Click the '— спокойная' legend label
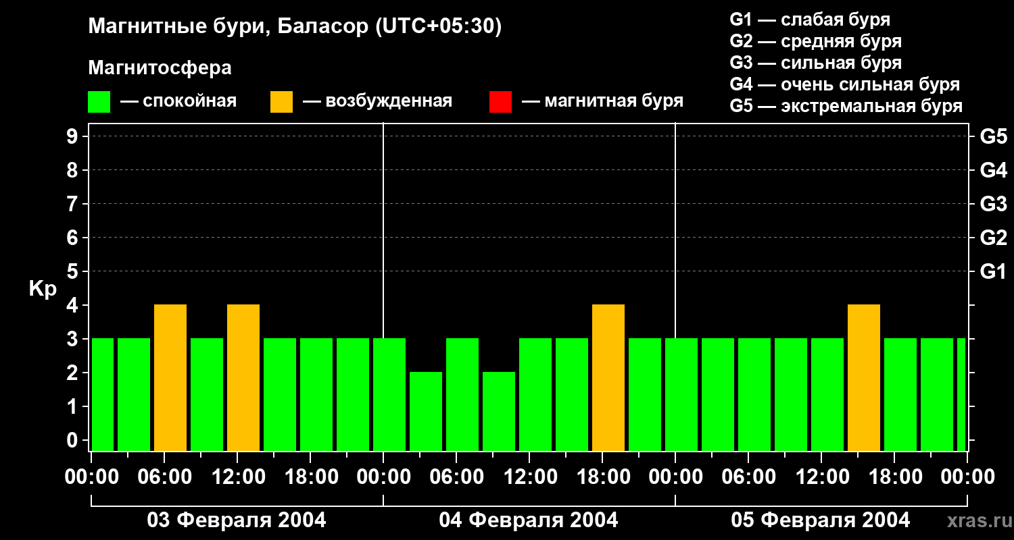 tap(178, 101)
